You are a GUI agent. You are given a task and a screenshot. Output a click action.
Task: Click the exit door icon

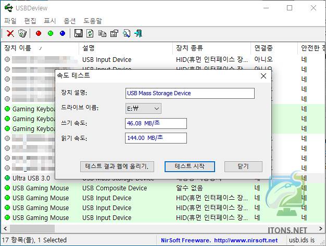(x=139, y=33)
